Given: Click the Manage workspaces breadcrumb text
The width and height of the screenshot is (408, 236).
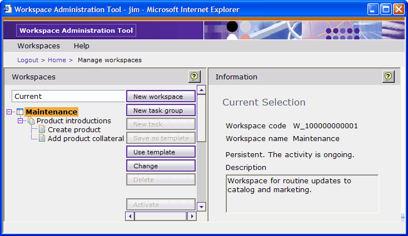Looking at the screenshot, I should pos(110,60).
